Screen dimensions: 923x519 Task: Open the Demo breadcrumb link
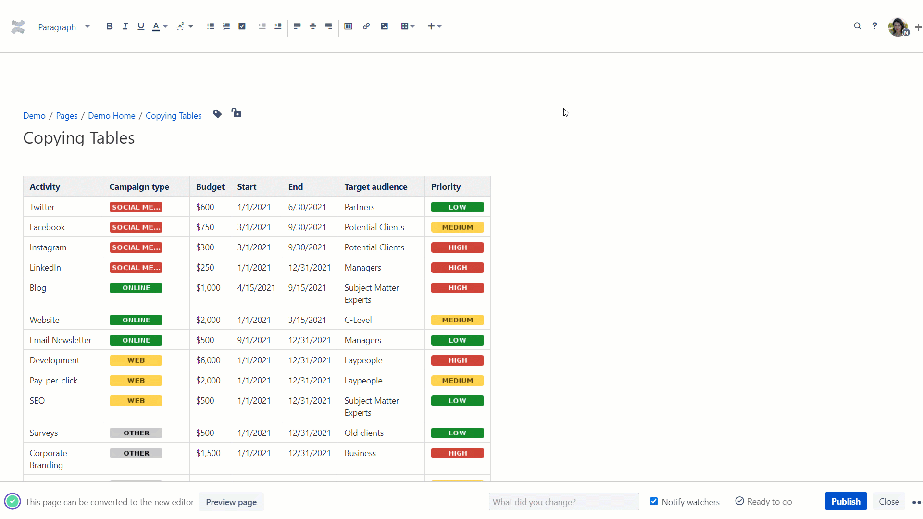[x=34, y=116]
